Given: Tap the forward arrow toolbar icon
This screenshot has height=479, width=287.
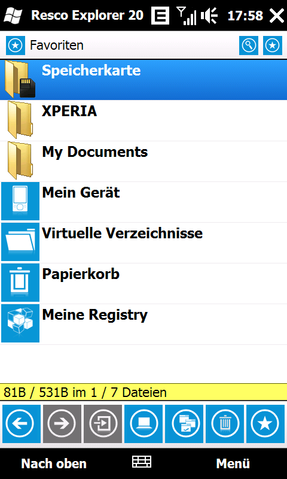Looking at the screenshot, I should [x=62, y=424].
